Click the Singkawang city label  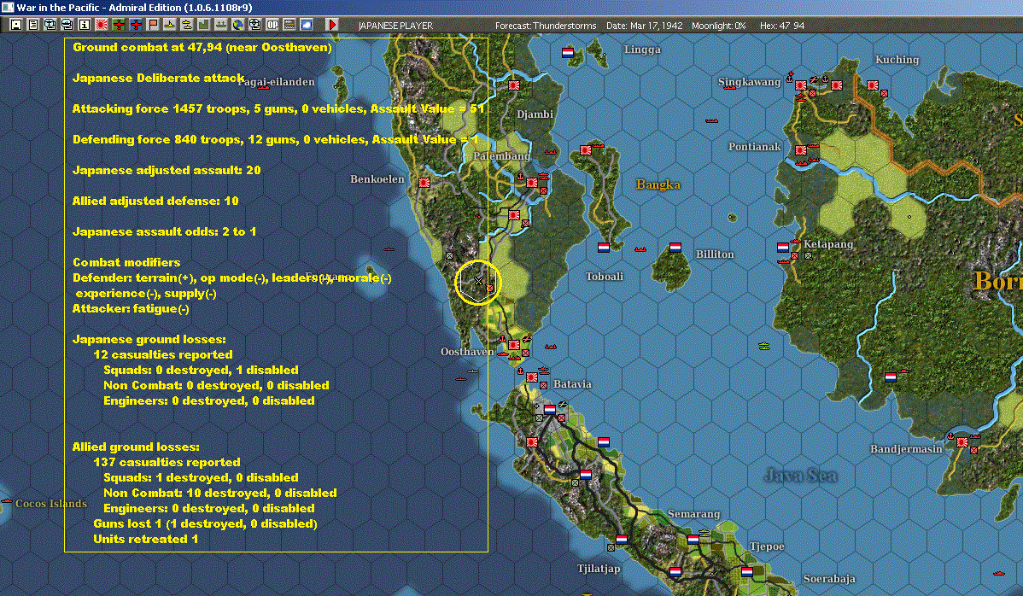point(749,82)
